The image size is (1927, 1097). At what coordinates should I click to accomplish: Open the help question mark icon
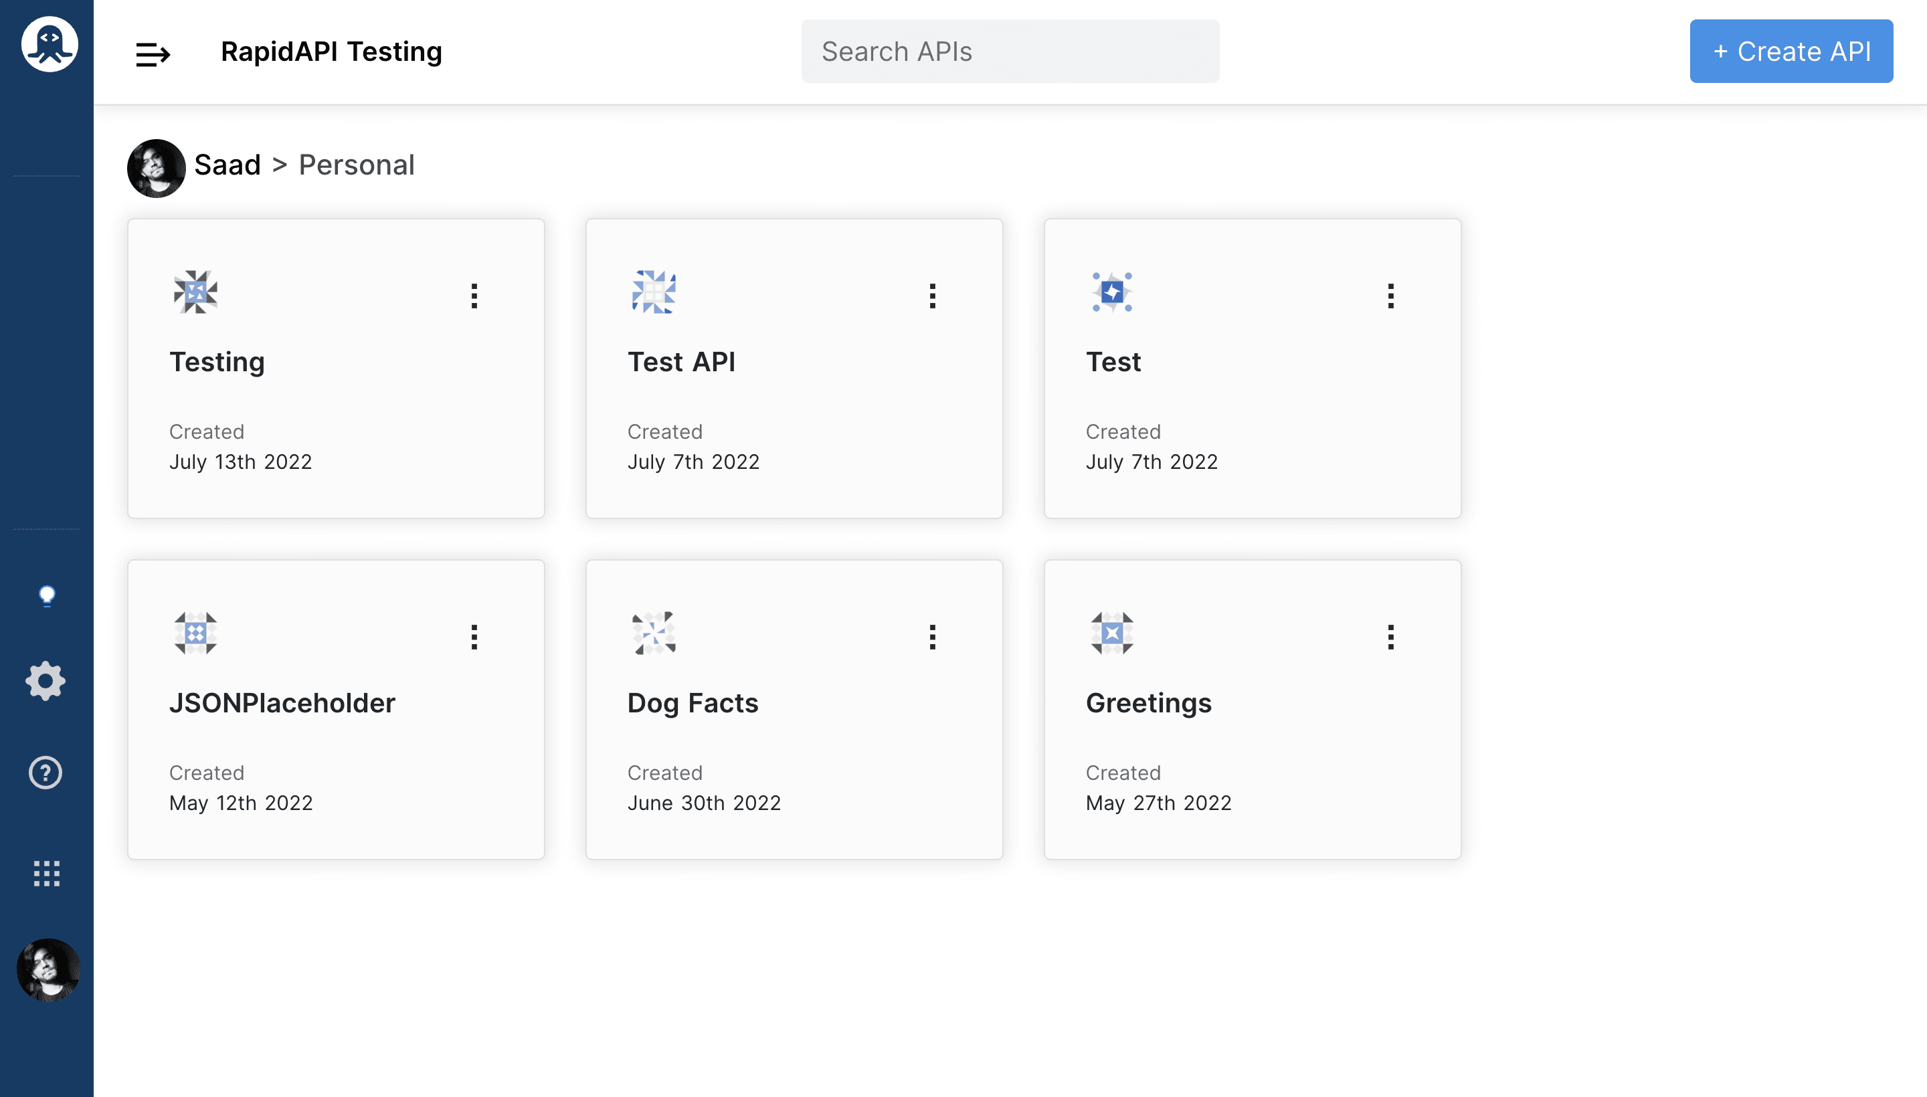[x=45, y=773]
